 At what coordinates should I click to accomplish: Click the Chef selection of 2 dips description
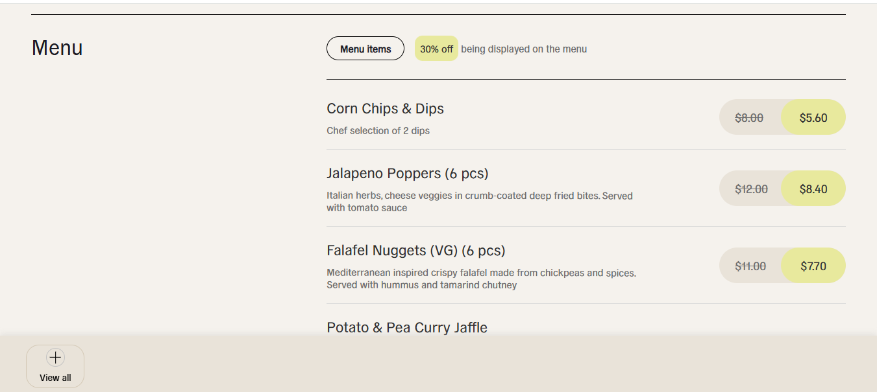[x=378, y=131]
